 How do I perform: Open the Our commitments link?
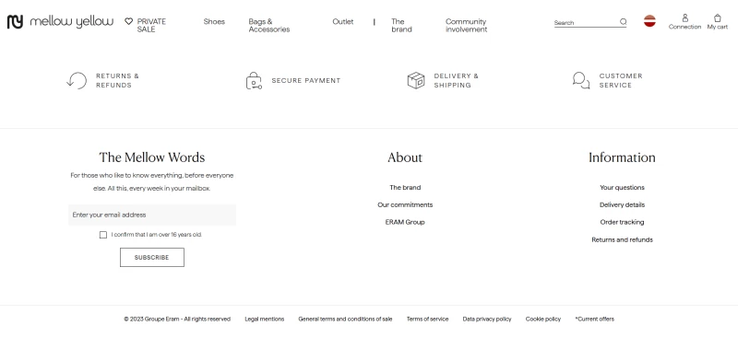pos(405,205)
